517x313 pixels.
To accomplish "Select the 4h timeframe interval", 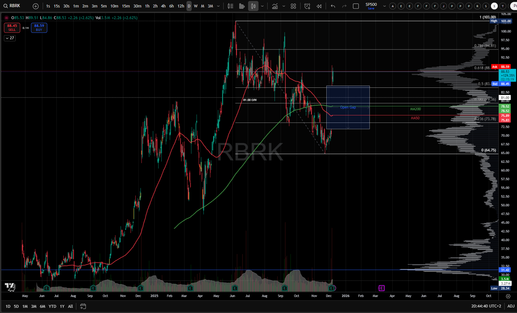I will (163, 6).
